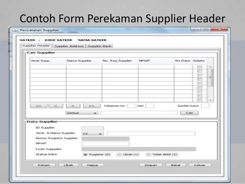Click the NPWP input field
Screen dimensions: 245x184
point(106,144)
